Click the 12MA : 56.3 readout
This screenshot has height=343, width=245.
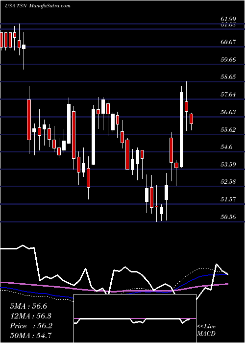30,316
